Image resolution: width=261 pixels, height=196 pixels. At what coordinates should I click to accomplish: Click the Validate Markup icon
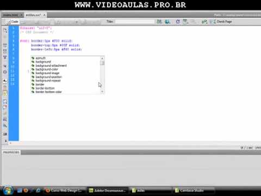(x=204, y=22)
